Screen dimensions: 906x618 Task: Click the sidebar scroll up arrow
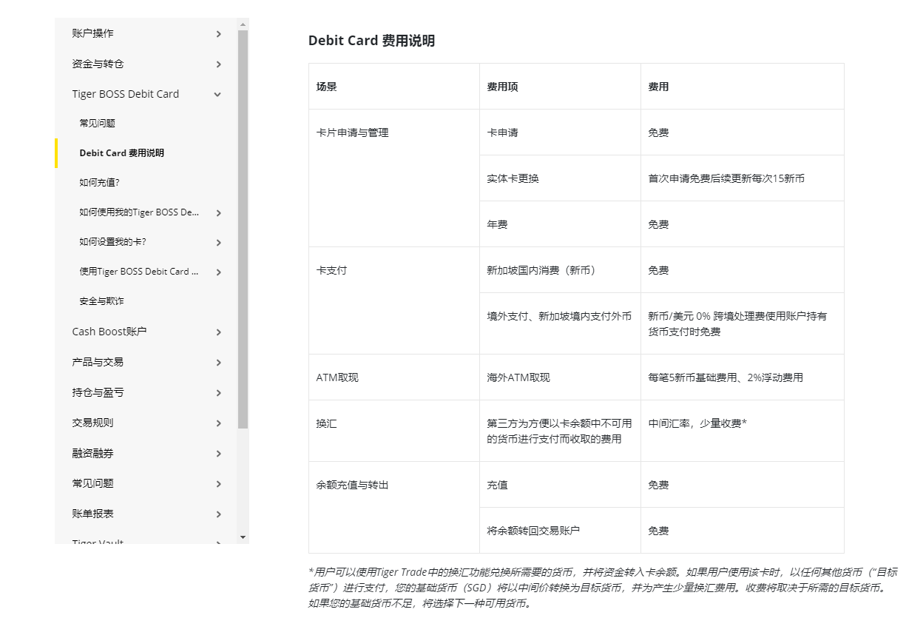click(x=243, y=24)
